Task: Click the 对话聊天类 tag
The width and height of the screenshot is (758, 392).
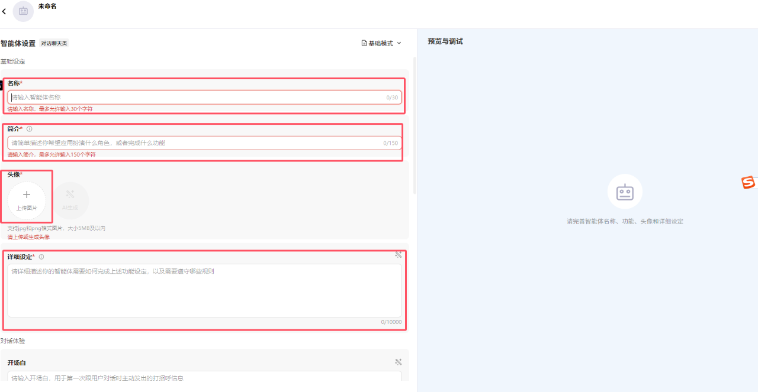Action: click(x=54, y=43)
